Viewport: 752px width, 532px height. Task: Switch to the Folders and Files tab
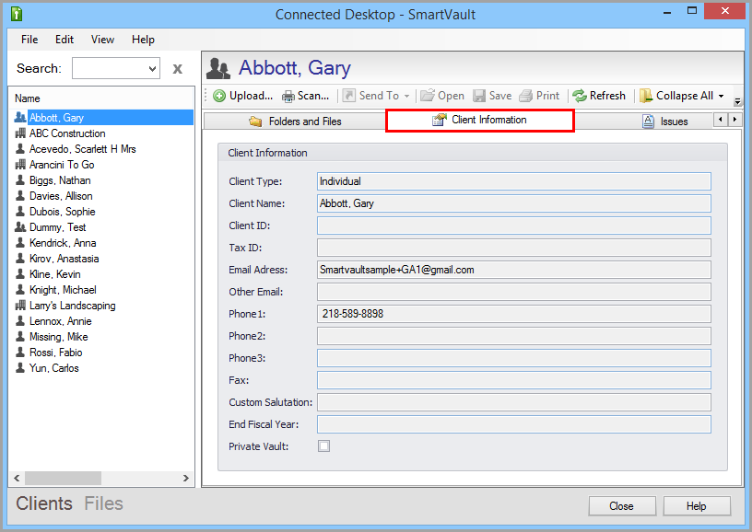click(295, 121)
